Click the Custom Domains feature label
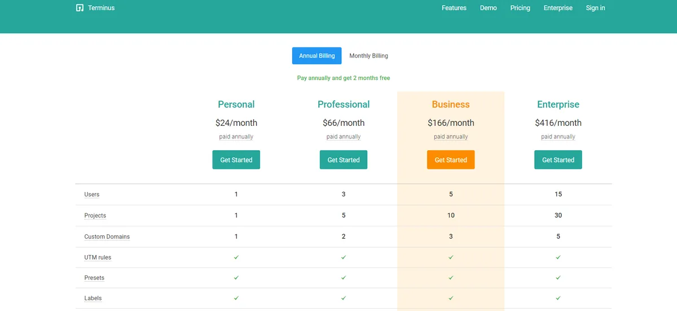This screenshot has width=677, height=311. point(107,236)
